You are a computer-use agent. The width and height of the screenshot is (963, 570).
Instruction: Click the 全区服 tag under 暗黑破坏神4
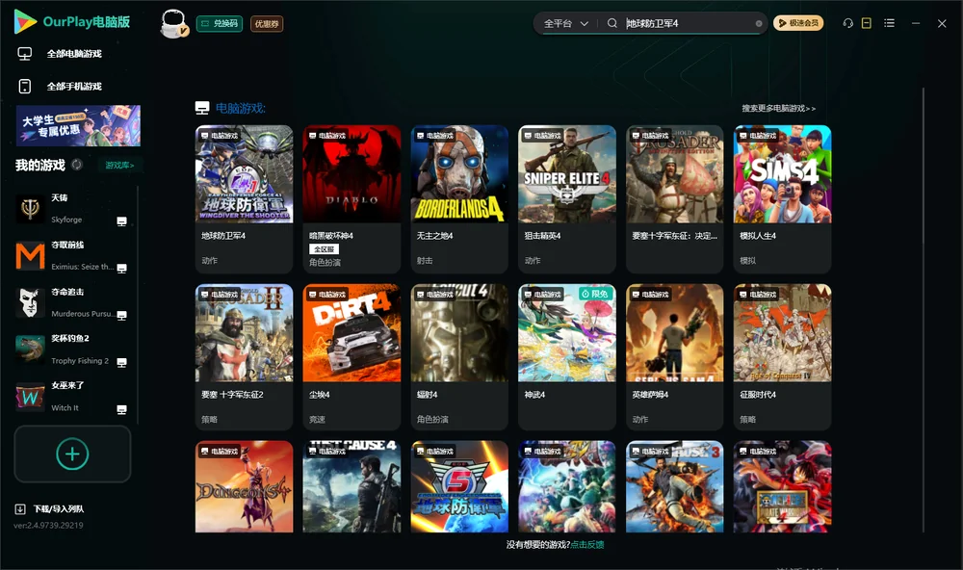click(324, 249)
